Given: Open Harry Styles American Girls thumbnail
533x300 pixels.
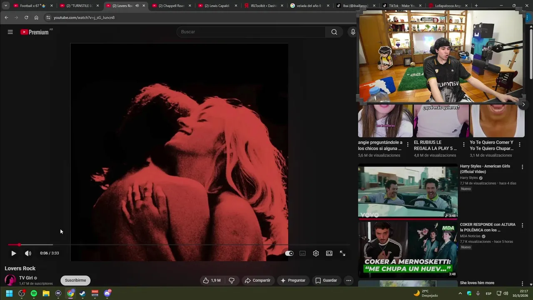Looking at the screenshot, I should 408,191.
